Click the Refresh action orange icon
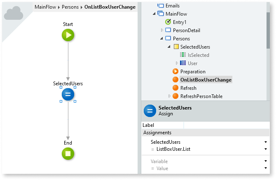This screenshot has width=276, height=180. pos(175,88)
